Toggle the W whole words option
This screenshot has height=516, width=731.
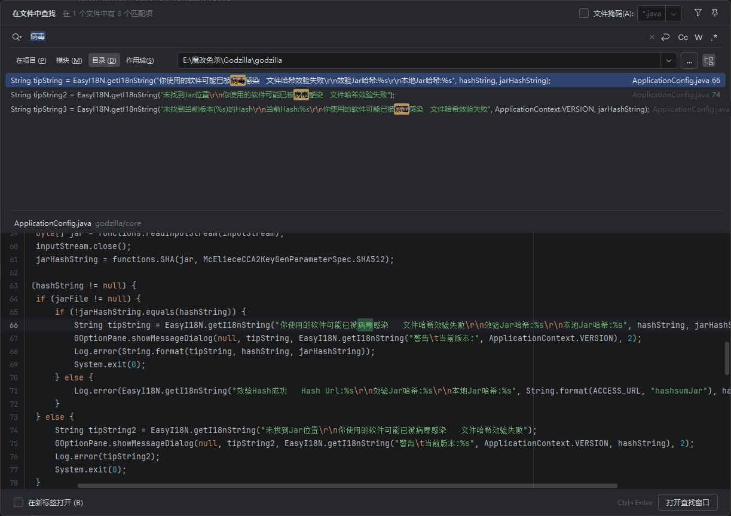698,37
